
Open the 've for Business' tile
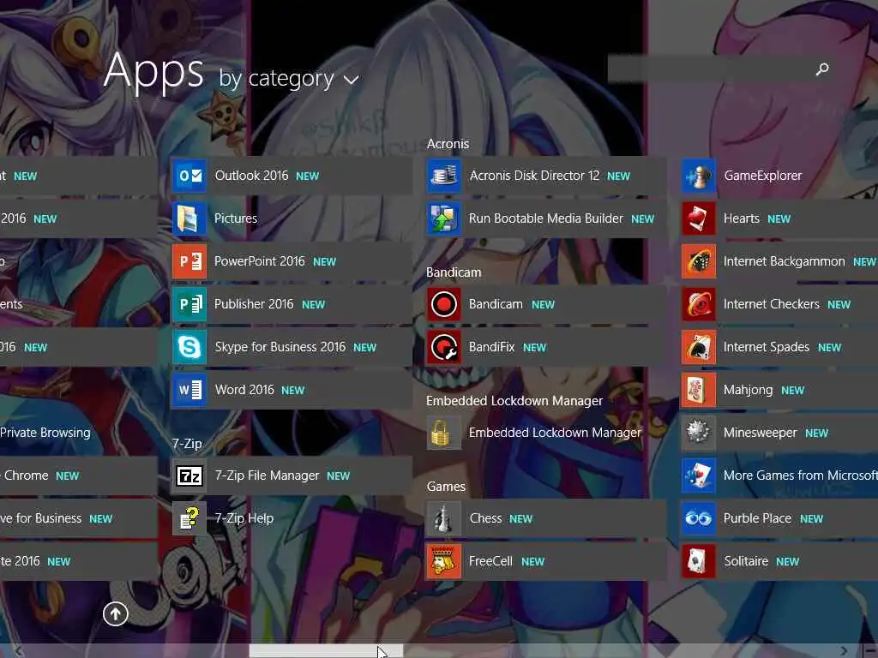pyautogui.click(x=79, y=518)
